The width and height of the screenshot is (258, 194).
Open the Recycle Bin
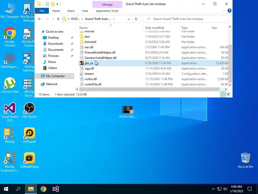pos(245,160)
